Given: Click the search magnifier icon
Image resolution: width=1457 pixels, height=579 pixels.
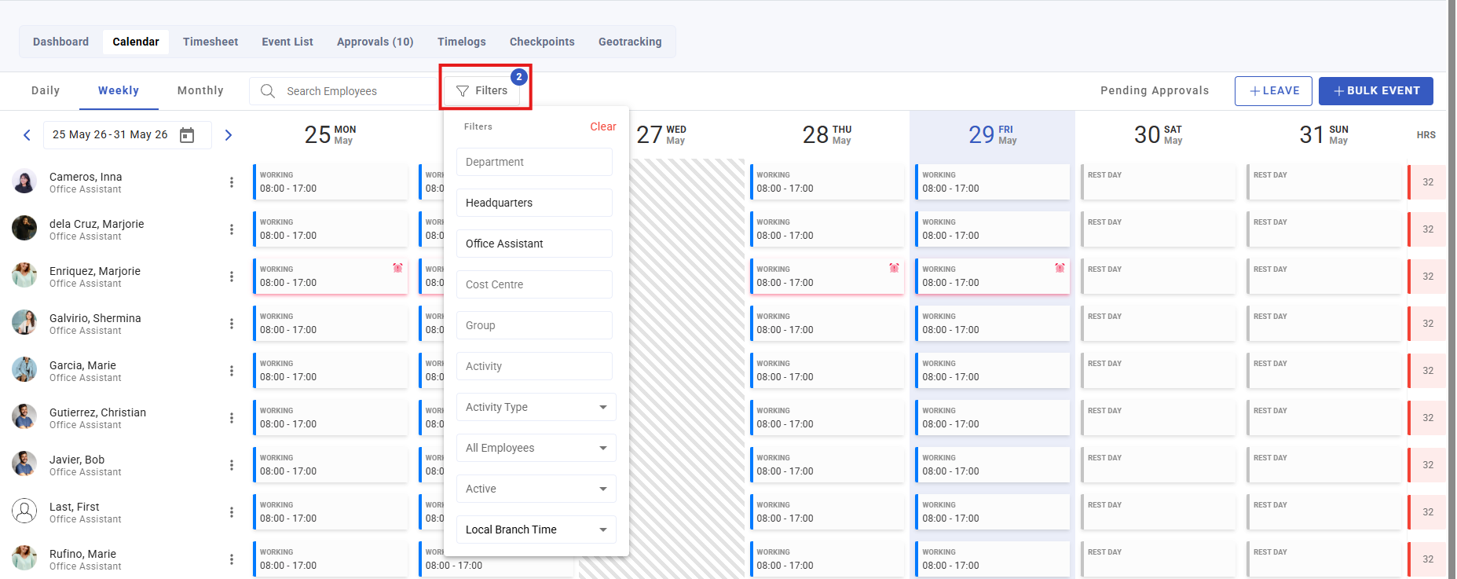Looking at the screenshot, I should point(268,91).
